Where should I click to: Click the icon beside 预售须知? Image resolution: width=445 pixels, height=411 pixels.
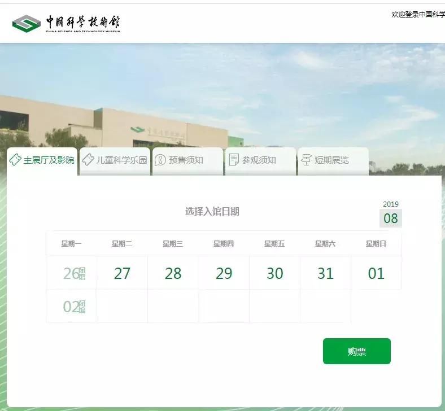pyautogui.click(x=160, y=160)
